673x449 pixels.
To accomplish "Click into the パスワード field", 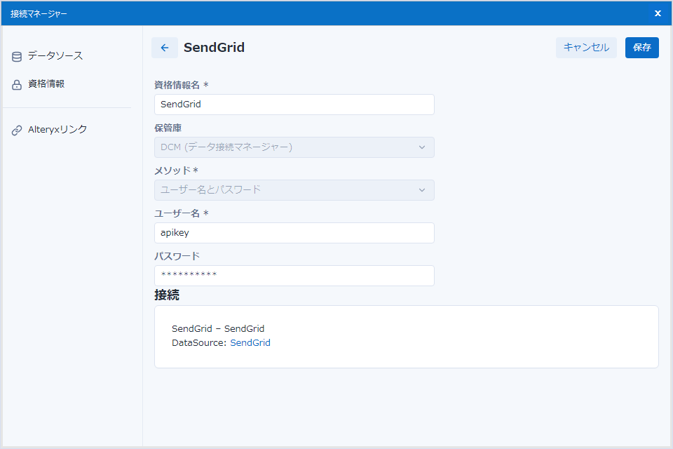I will [x=294, y=276].
